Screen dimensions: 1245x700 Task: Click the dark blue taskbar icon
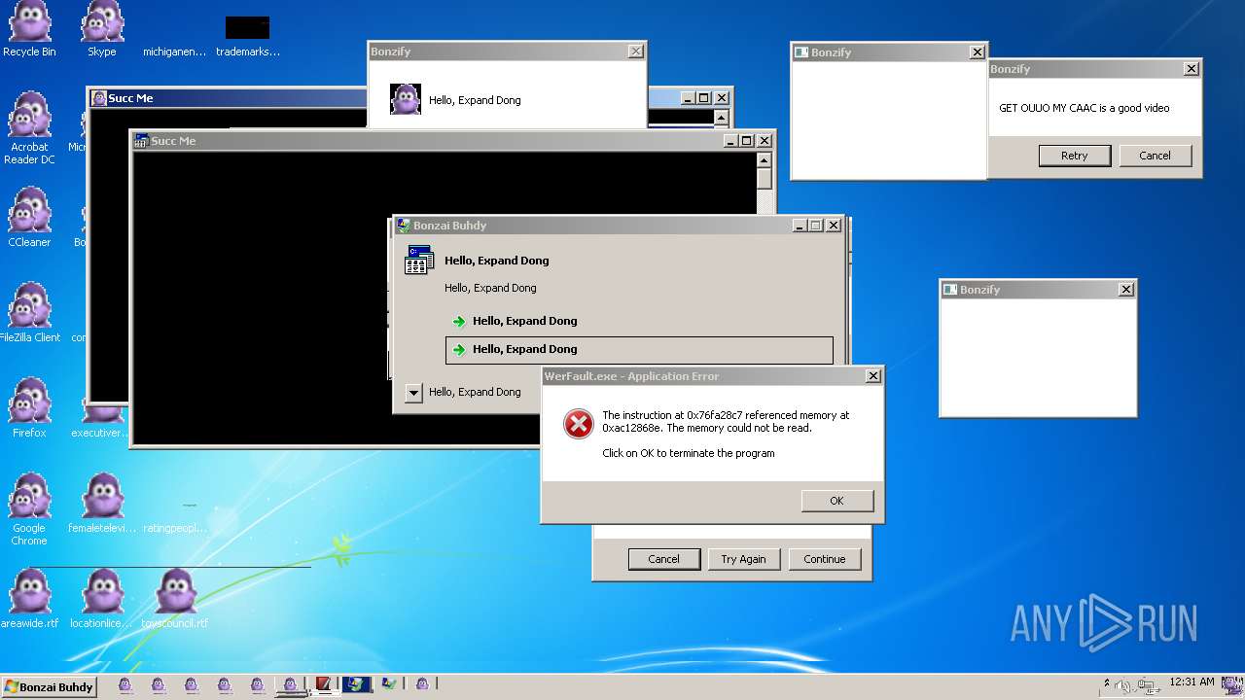[x=356, y=684]
